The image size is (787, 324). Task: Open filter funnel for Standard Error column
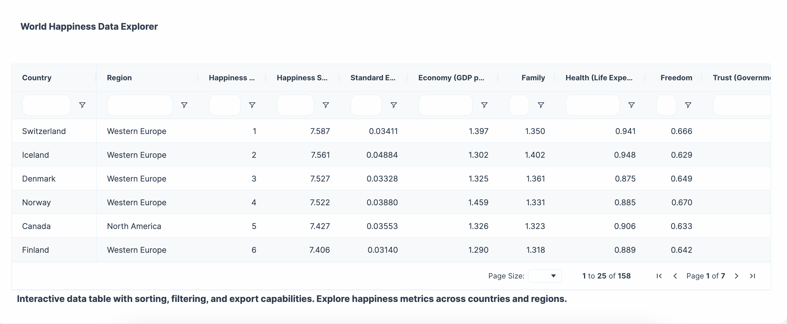click(394, 105)
